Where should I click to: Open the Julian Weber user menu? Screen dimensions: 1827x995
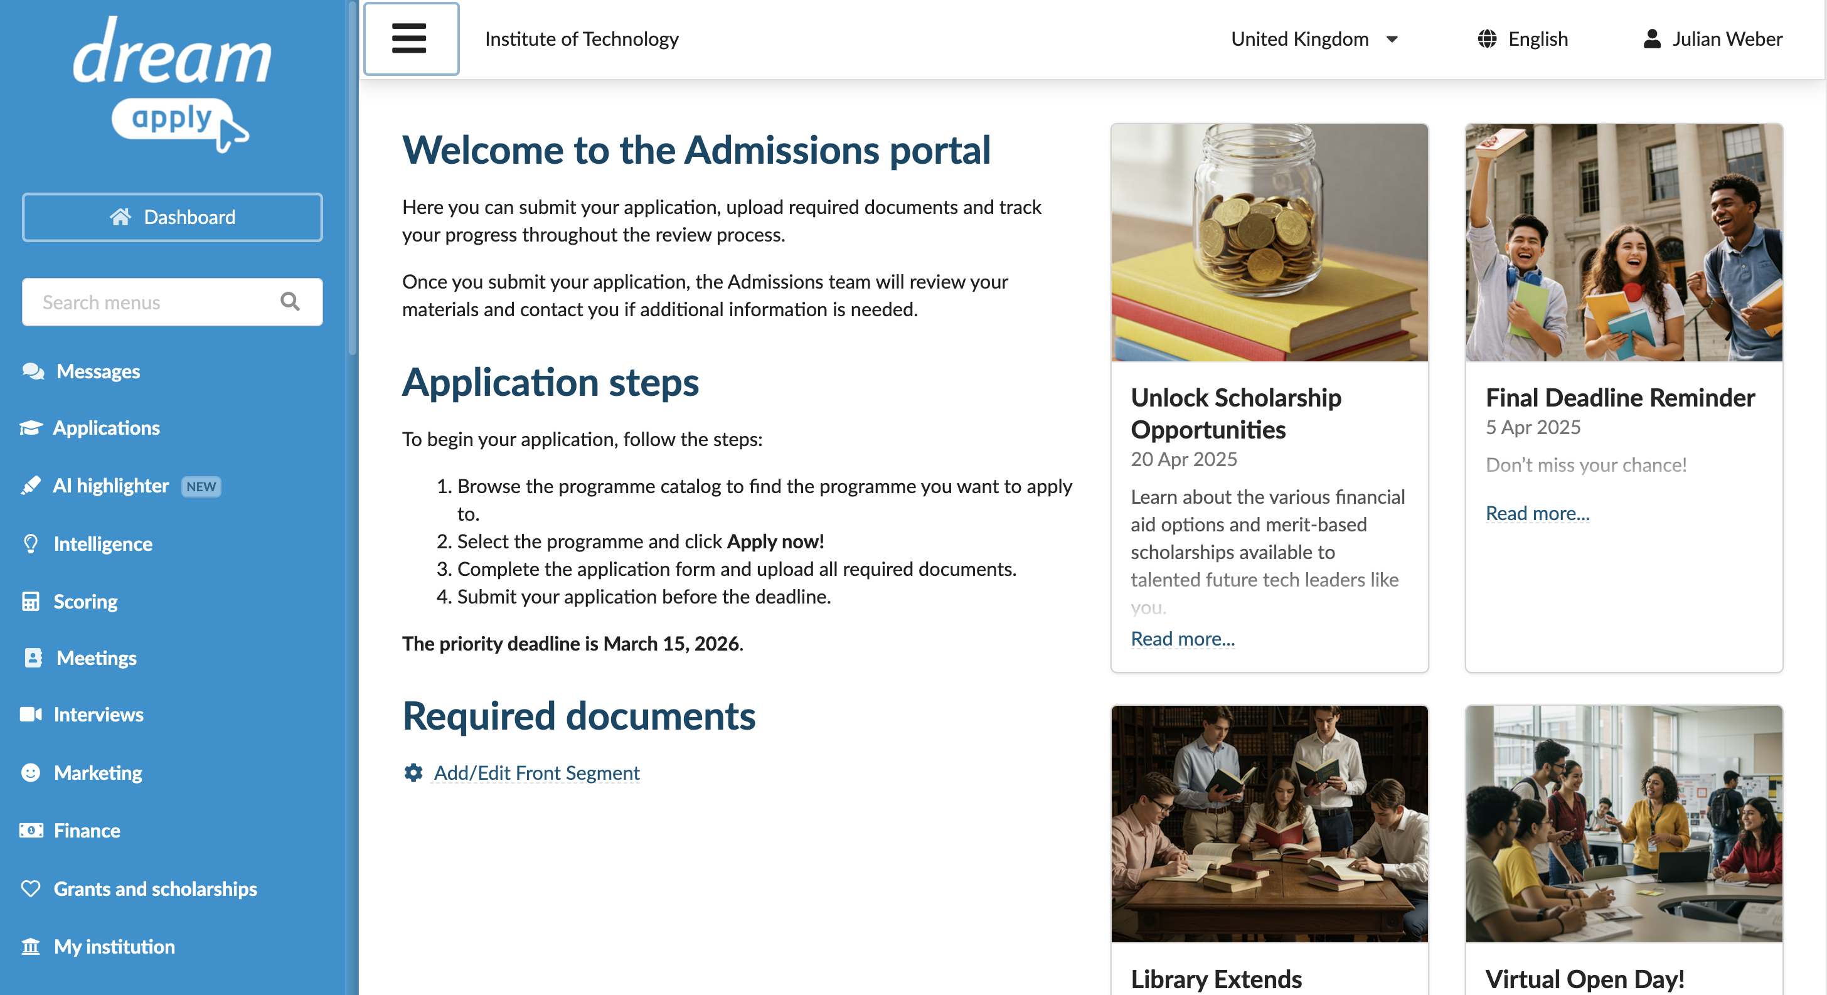(1712, 39)
